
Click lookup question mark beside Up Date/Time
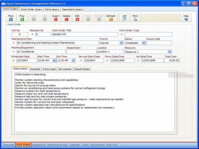[138, 60]
